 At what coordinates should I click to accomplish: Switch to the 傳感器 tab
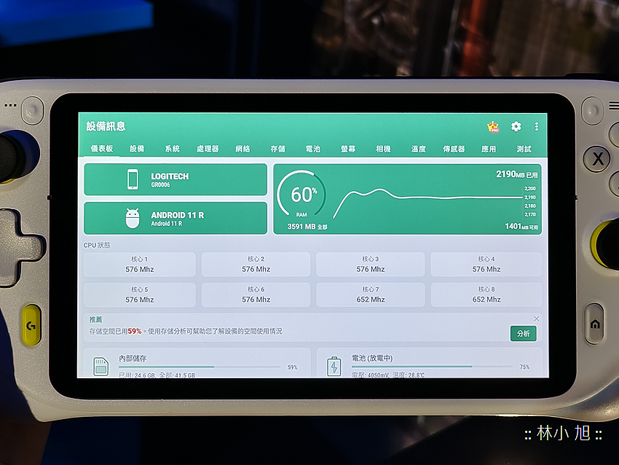click(x=454, y=149)
